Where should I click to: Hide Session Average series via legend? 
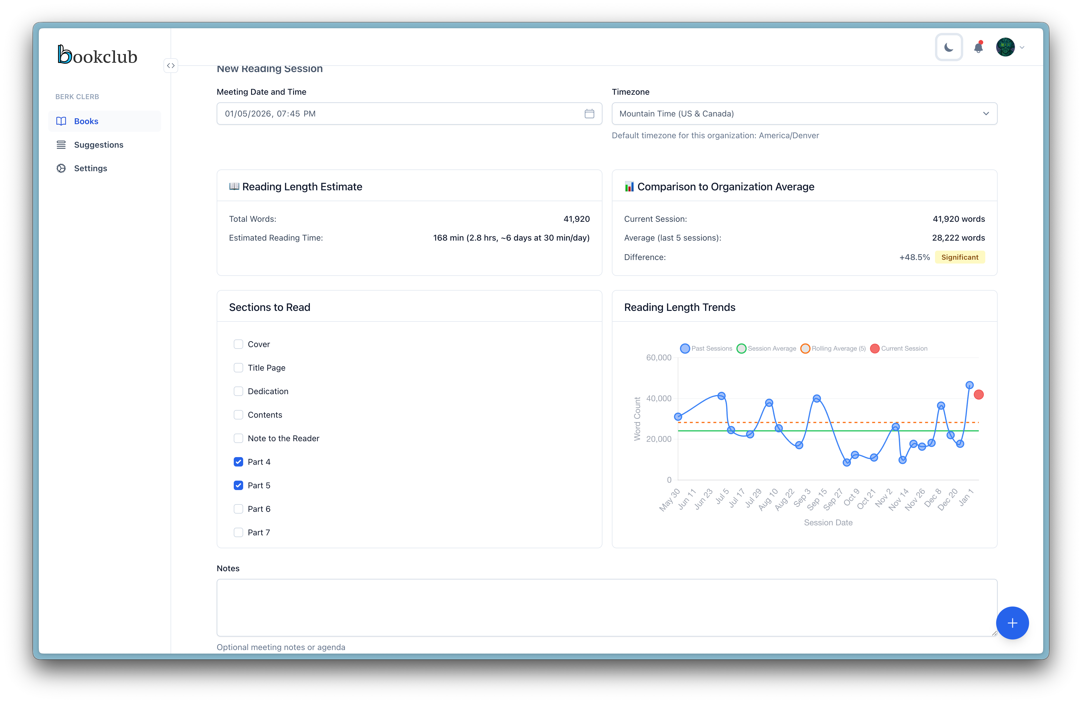click(767, 348)
